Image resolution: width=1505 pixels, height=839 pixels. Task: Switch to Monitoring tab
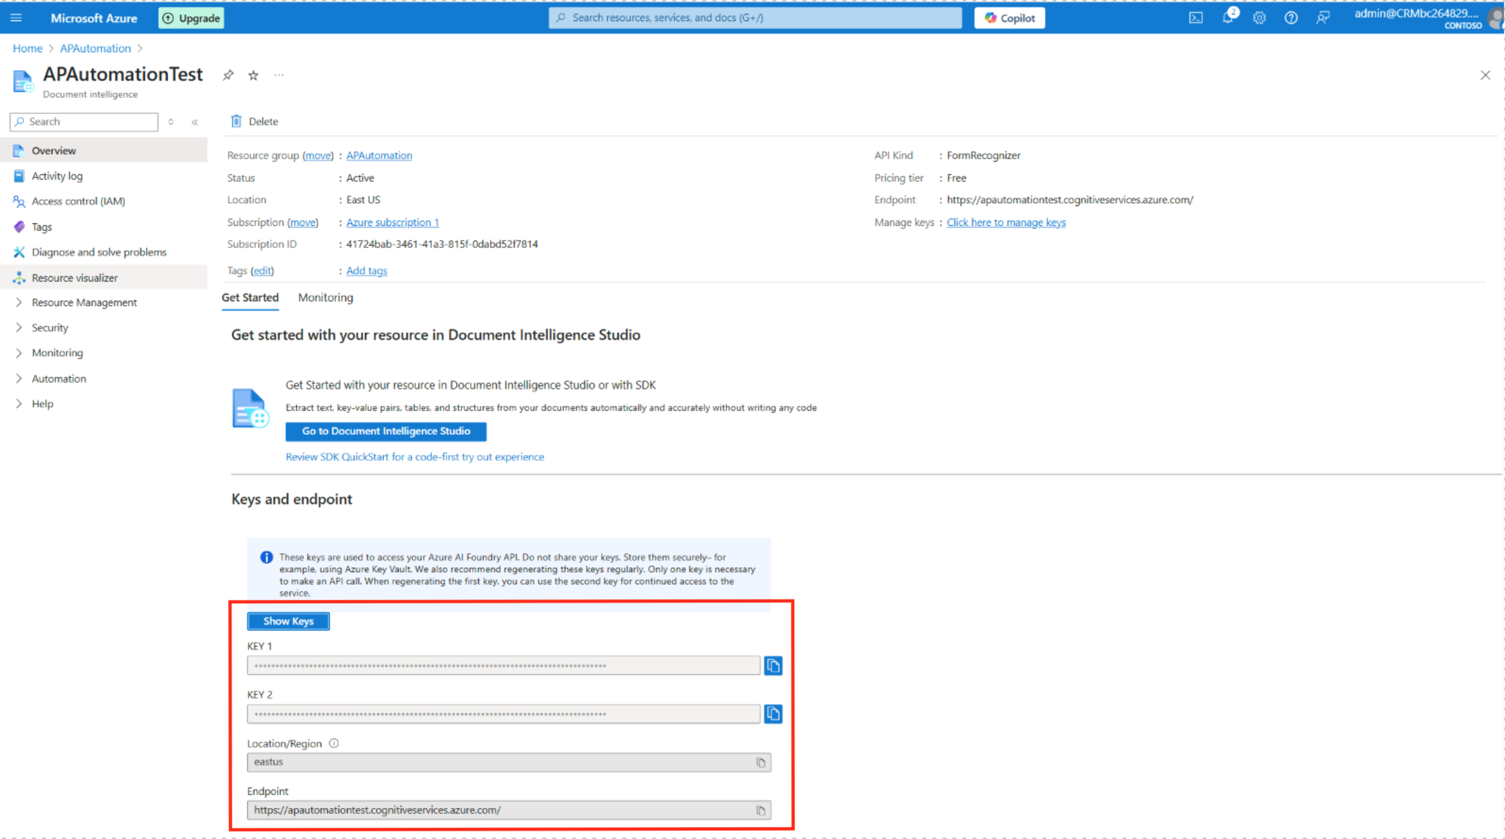click(x=325, y=297)
